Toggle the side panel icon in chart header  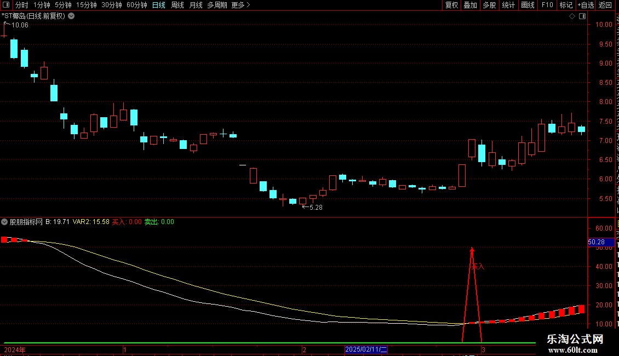click(x=582, y=16)
